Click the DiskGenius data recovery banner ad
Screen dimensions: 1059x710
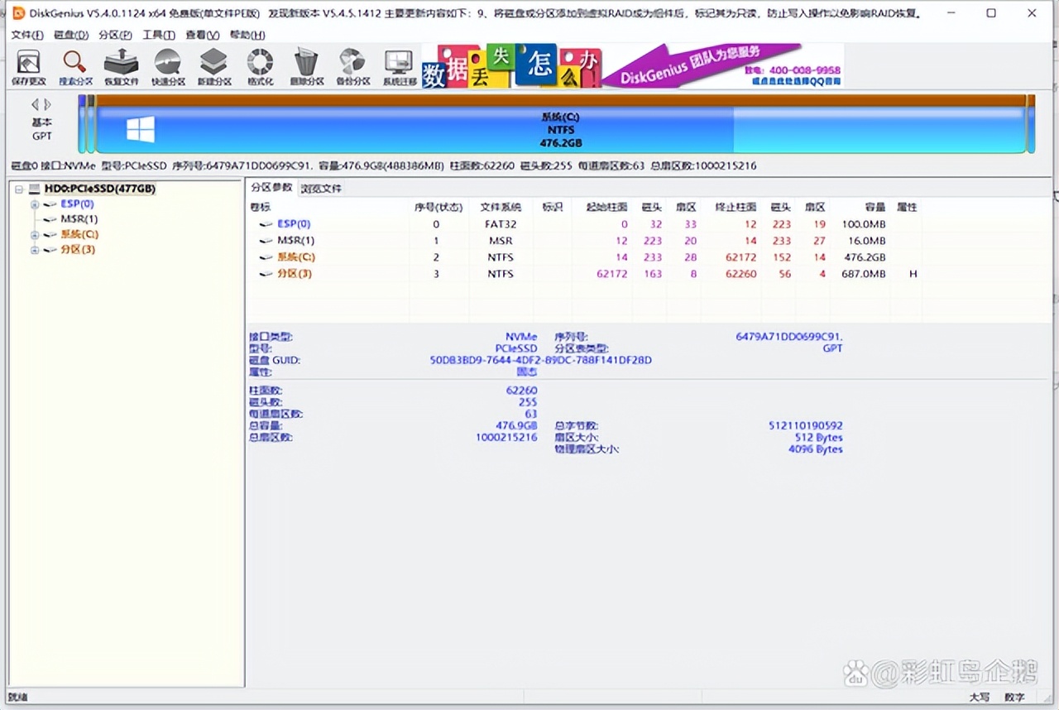632,66
